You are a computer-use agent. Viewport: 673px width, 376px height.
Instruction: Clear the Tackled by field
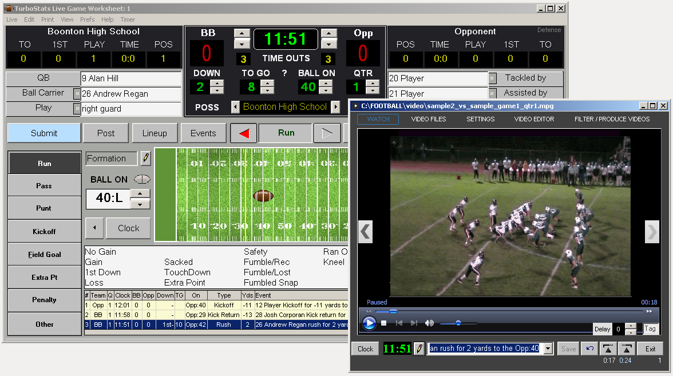coord(493,78)
